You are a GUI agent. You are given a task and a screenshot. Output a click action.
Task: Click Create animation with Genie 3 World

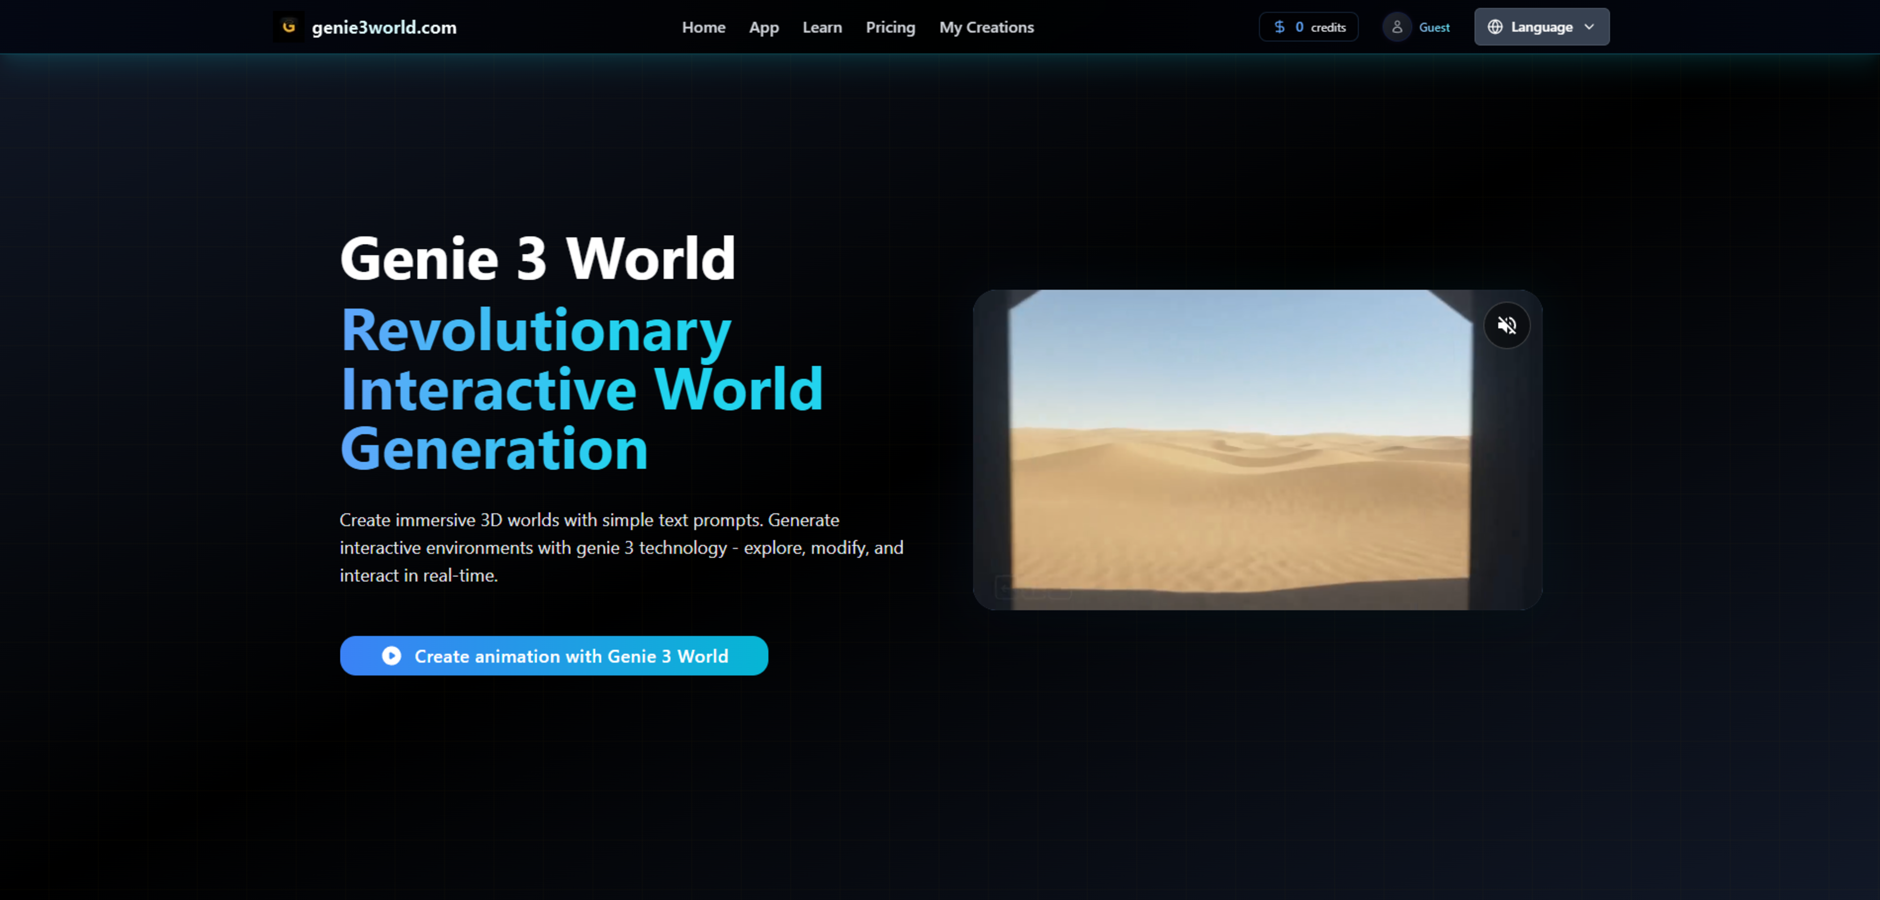[x=571, y=656]
